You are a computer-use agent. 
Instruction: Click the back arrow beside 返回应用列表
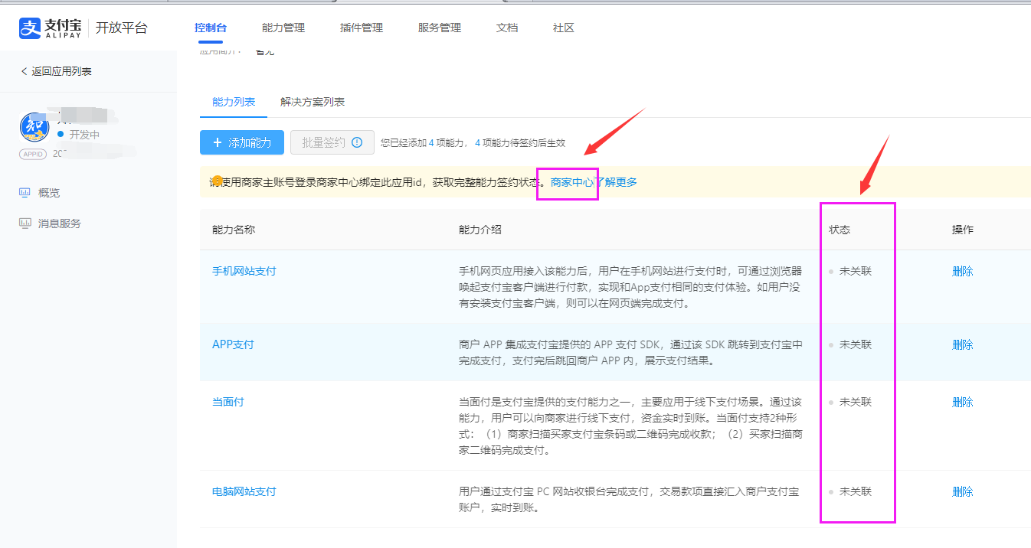[x=24, y=71]
